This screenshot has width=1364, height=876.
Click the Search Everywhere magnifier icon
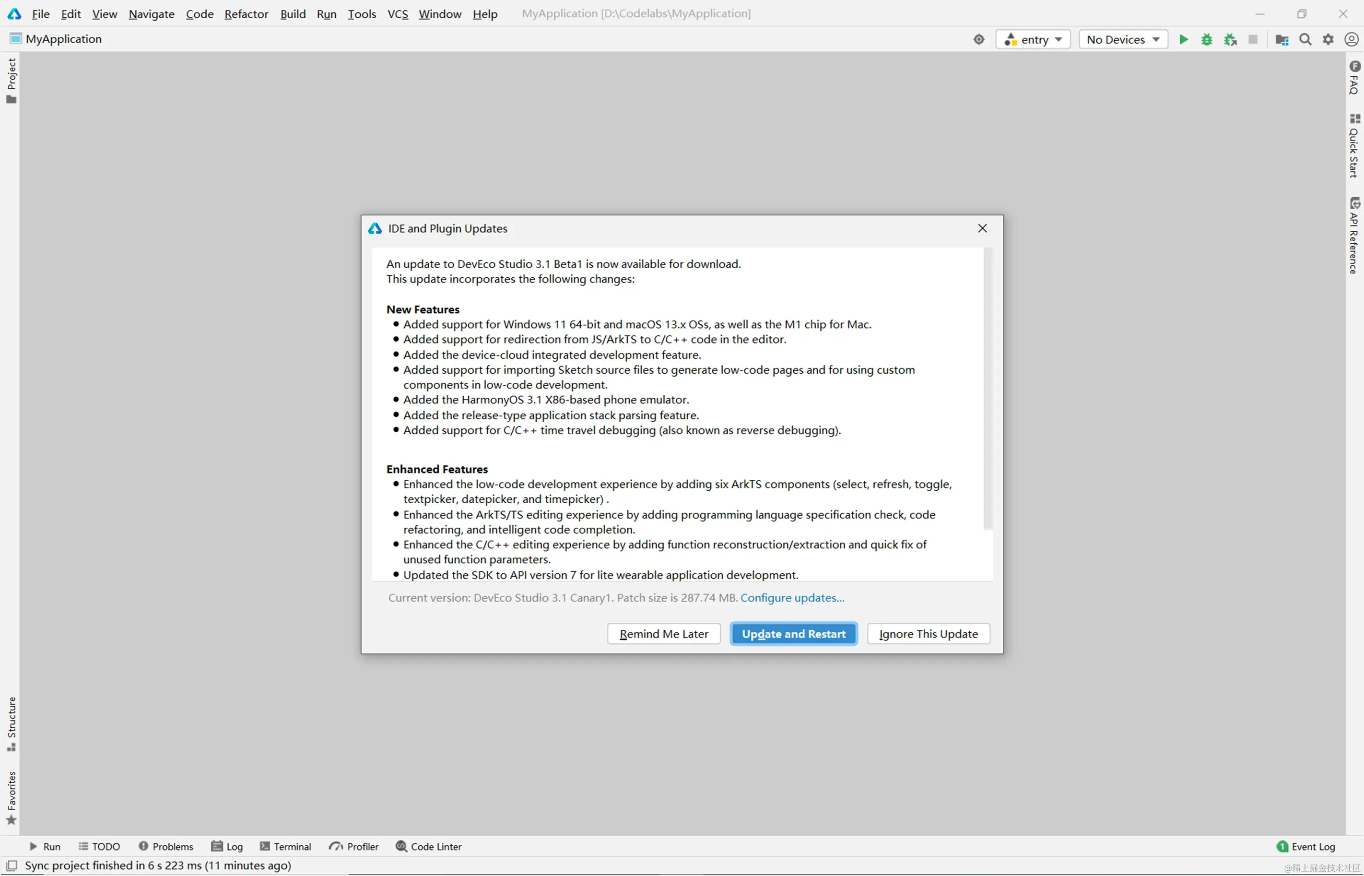[x=1305, y=39]
